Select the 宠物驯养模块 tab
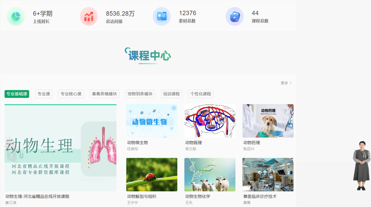Viewport: 371px width, 207px height. click(x=140, y=94)
